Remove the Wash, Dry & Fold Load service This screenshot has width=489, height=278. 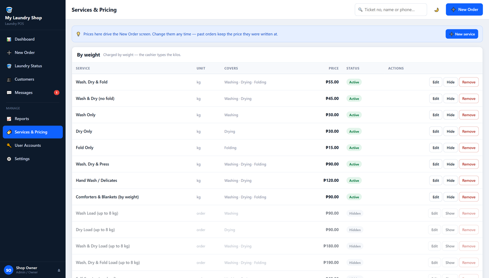(x=469, y=263)
